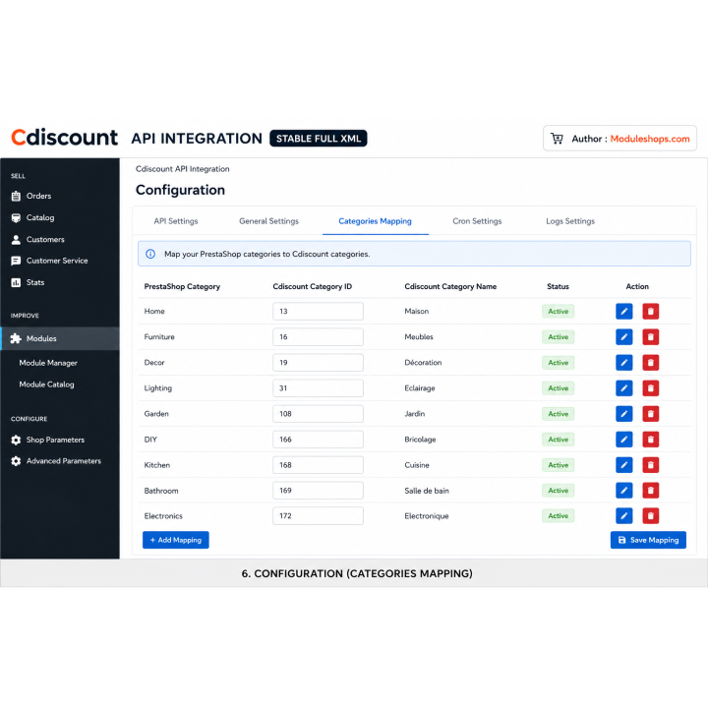Image resolution: width=708 pixels, height=708 pixels.
Task: Click the Cdiscount logo
Action: 65,138
